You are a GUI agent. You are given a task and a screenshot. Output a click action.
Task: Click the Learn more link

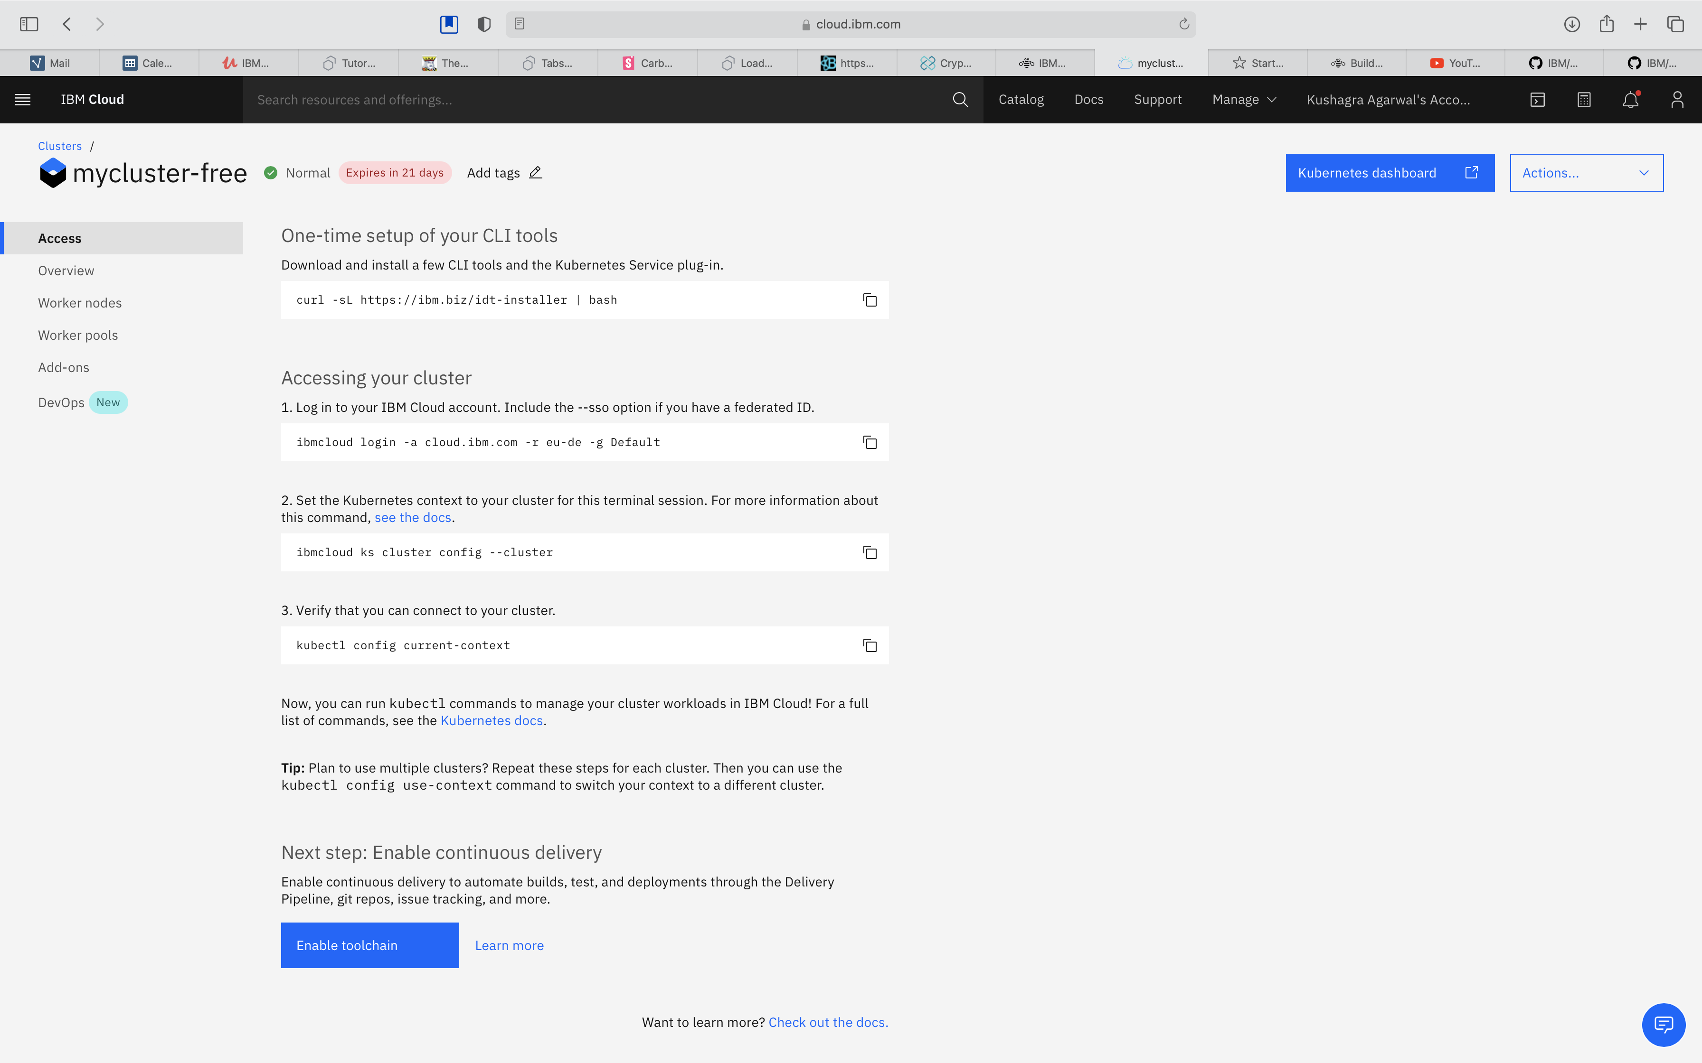point(510,944)
